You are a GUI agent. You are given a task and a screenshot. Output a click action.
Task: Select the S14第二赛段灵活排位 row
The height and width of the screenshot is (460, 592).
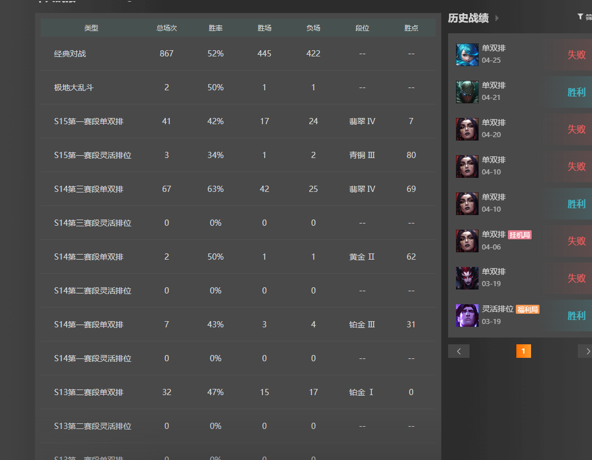tap(238, 291)
